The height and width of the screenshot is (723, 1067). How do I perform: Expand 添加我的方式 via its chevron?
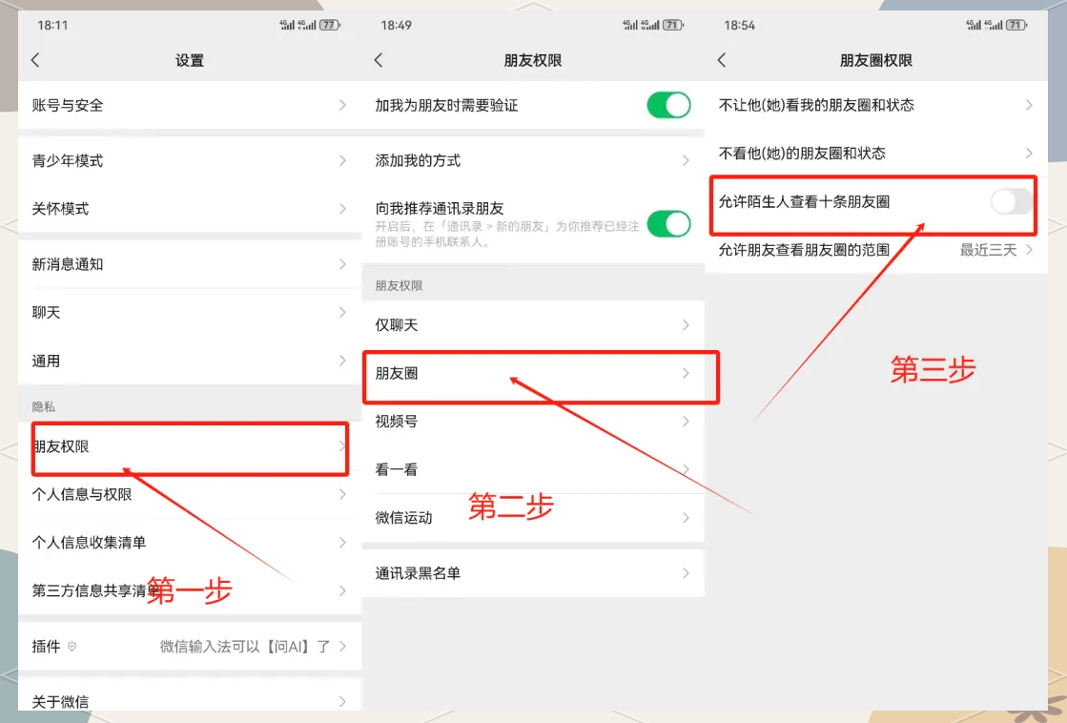click(x=686, y=160)
